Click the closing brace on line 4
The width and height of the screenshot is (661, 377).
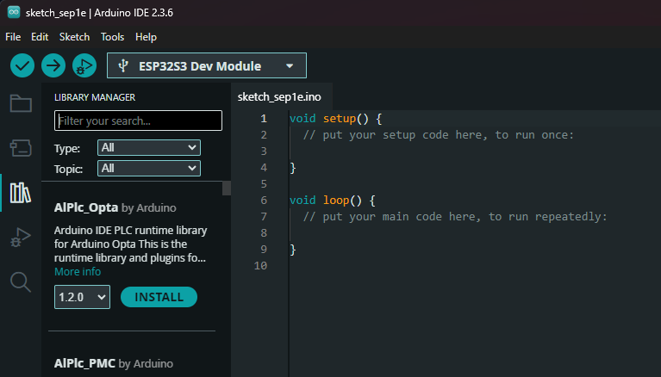coord(293,168)
